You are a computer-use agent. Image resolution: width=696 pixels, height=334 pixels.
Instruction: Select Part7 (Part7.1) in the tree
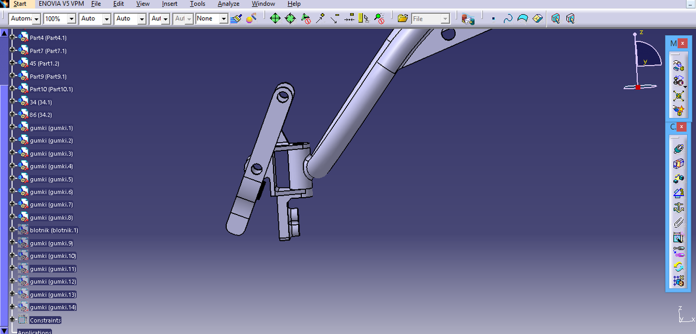pyautogui.click(x=48, y=51)
